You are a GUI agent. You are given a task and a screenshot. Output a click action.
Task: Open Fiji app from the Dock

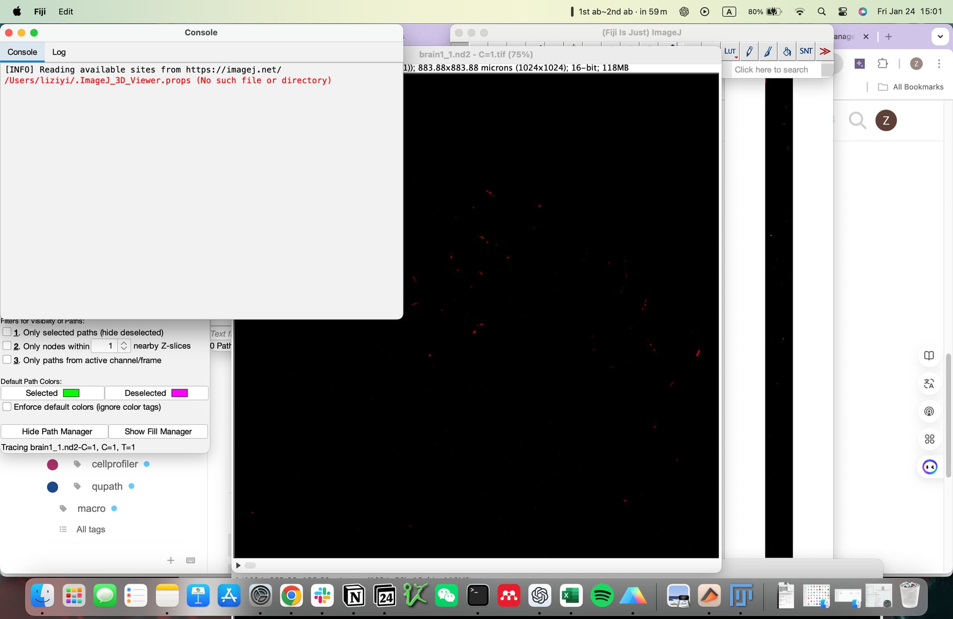click(x=741, y=595)
